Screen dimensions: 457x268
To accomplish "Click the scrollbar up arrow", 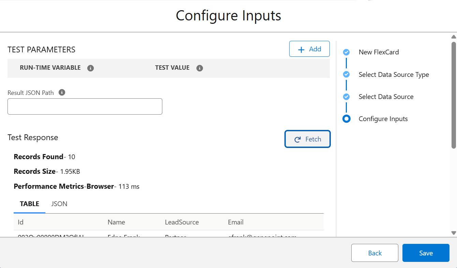I will [454, 37].
